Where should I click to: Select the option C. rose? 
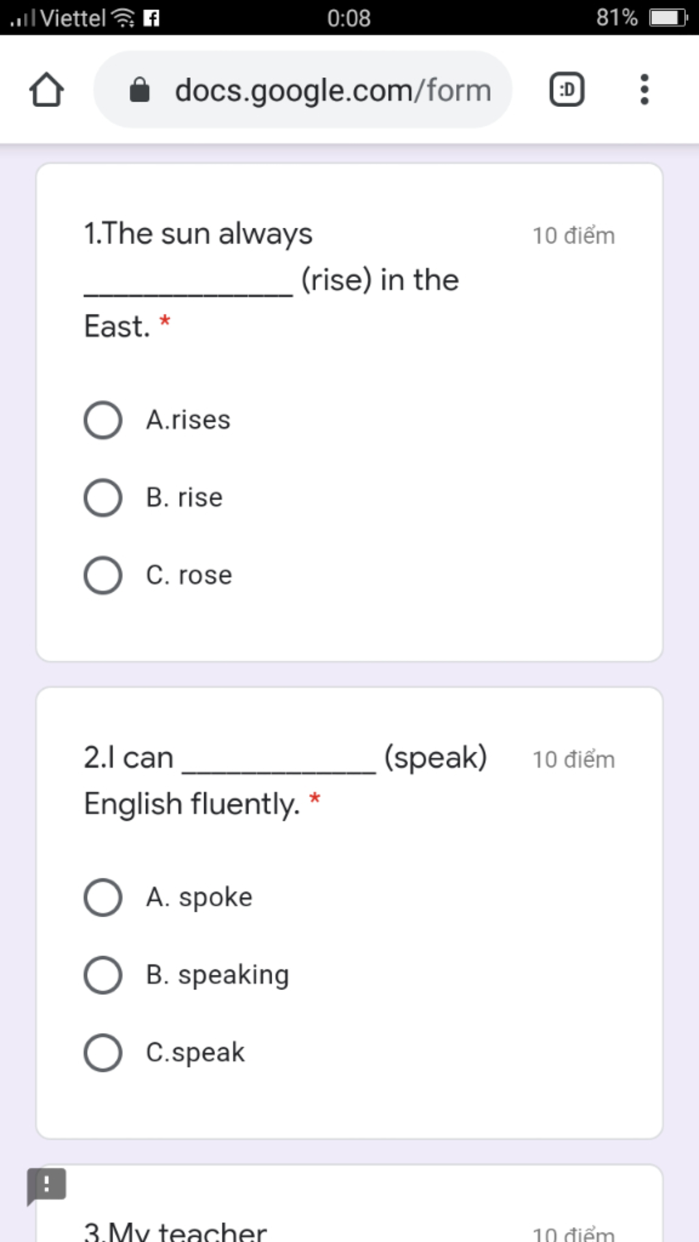coord(158,575)
